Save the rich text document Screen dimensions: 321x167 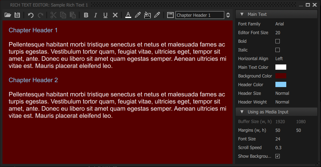point(17,15)
